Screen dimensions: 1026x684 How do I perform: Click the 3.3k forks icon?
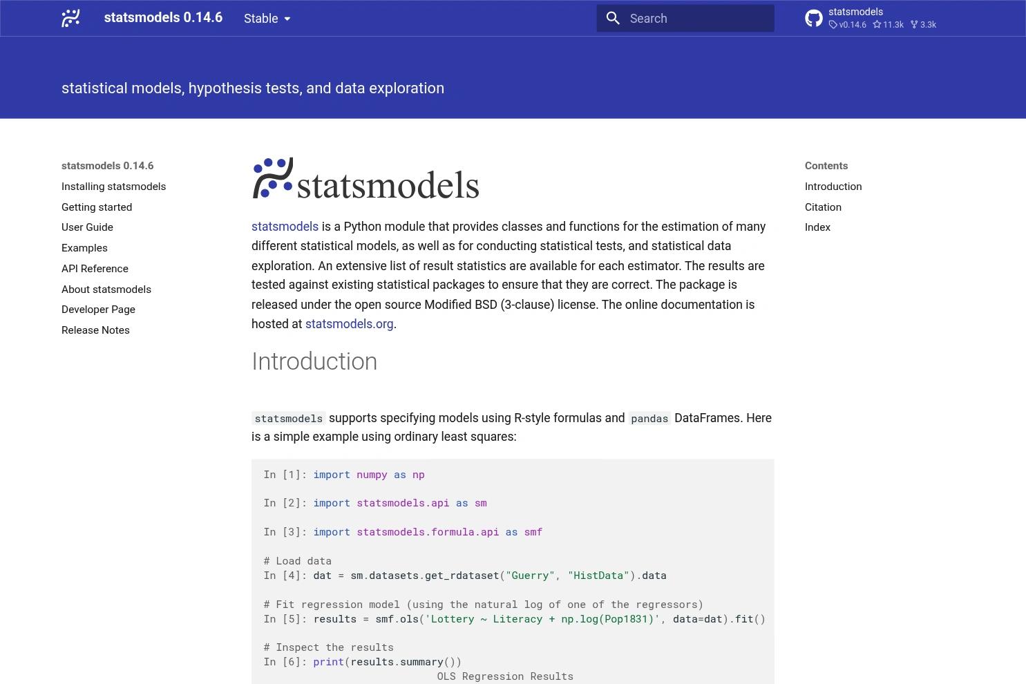pos(914,25)
